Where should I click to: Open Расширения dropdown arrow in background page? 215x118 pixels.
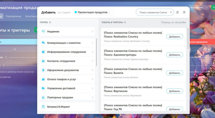207,7
